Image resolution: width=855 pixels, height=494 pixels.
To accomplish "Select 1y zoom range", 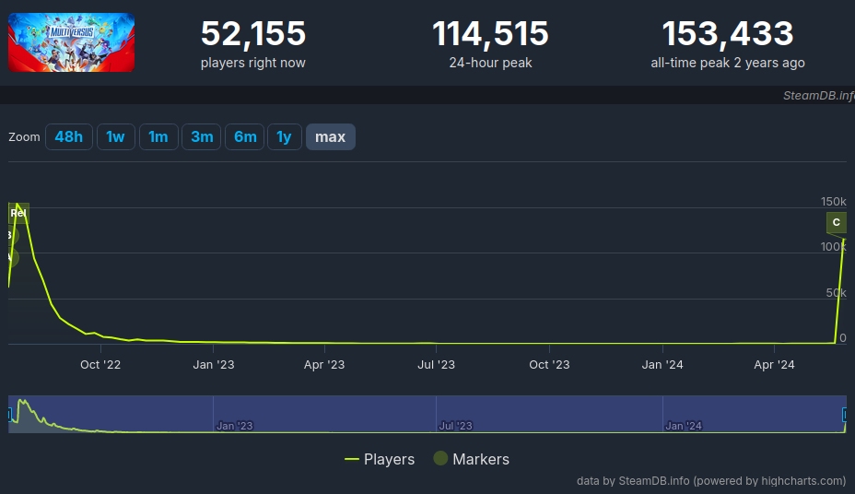I will point(285,137).
